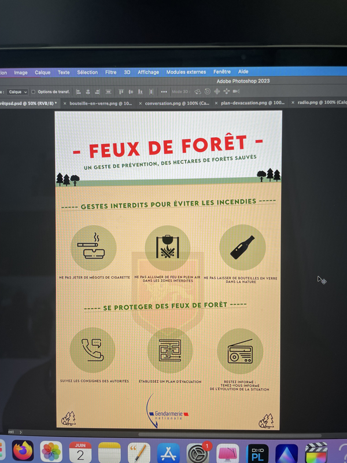Image resolution: width=347 pixels, height=463 pixels.
Task: Click the horizontal scrollbar under the canvas
Action: [x=230, y=435]
